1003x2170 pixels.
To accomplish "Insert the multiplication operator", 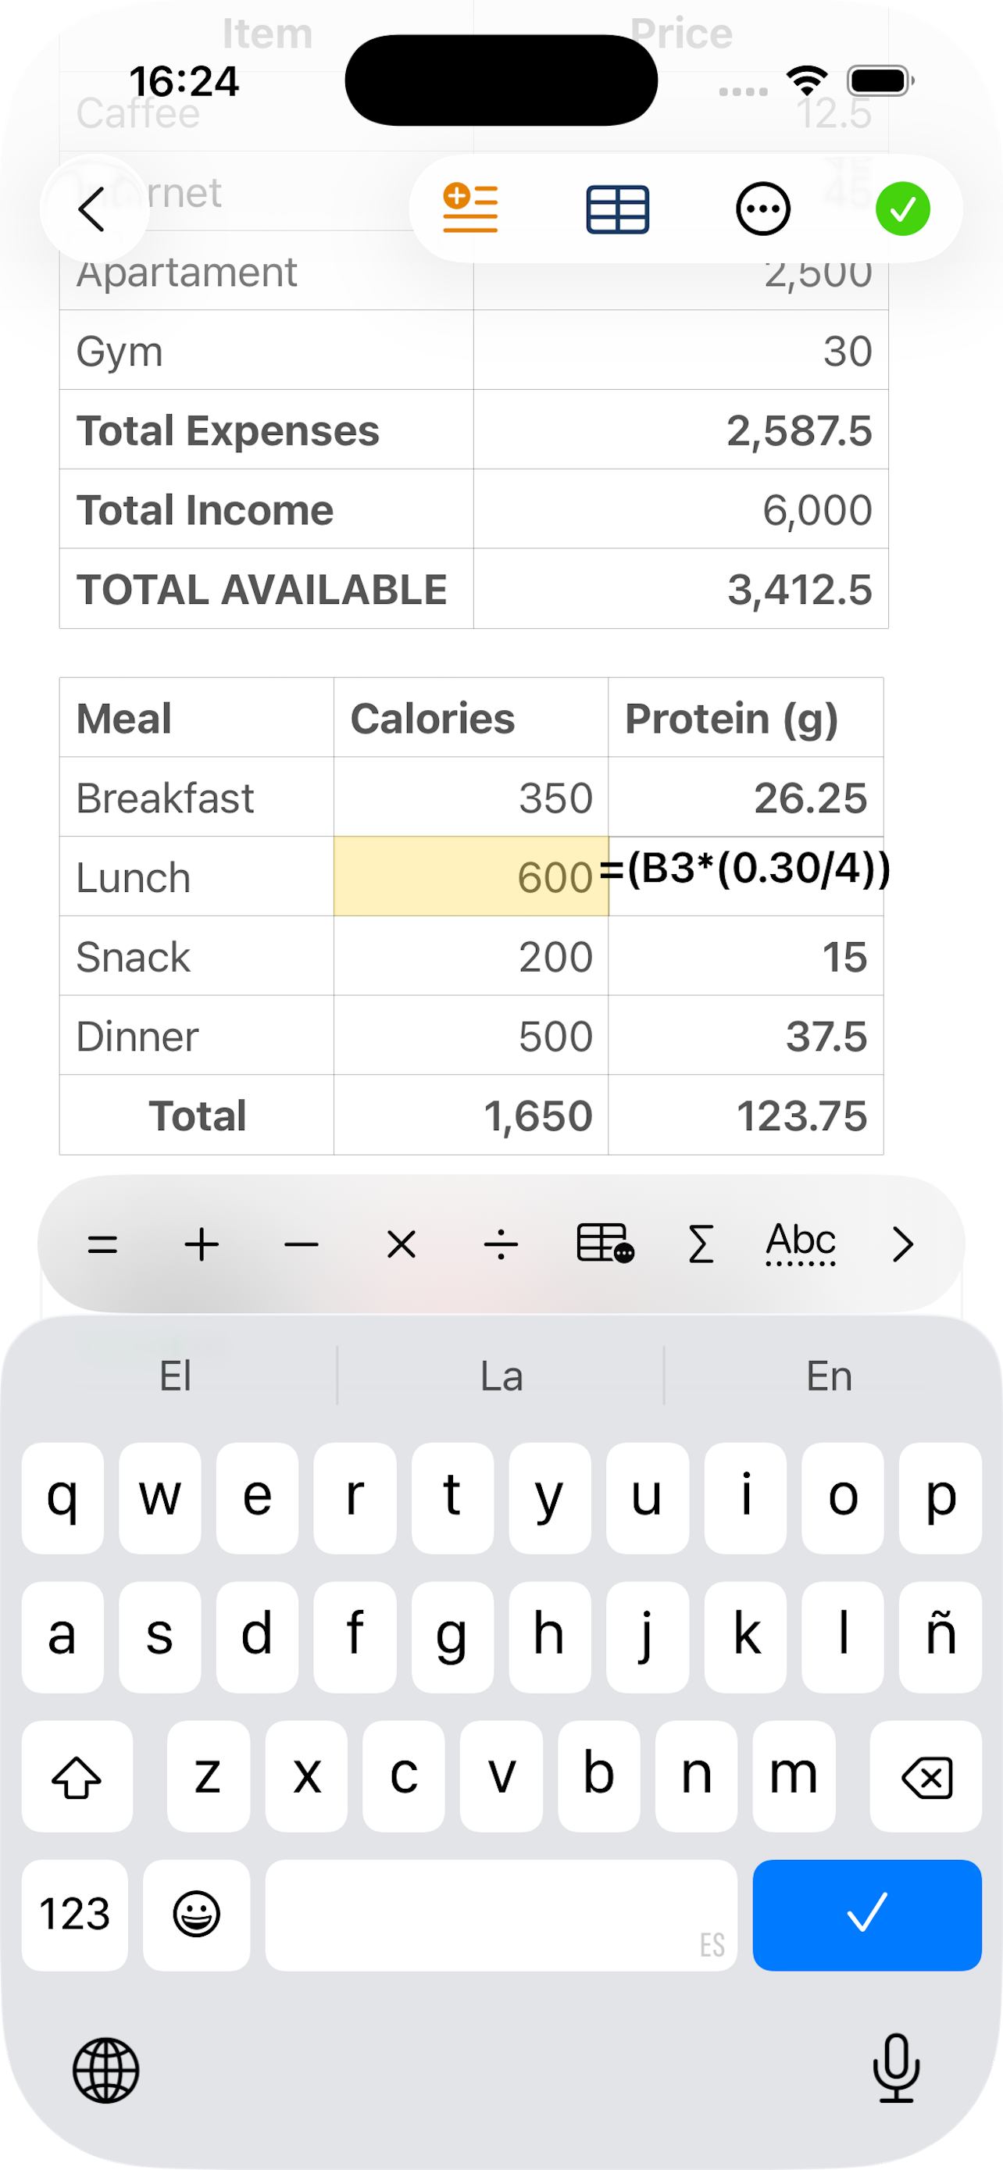I will 402,1244.
